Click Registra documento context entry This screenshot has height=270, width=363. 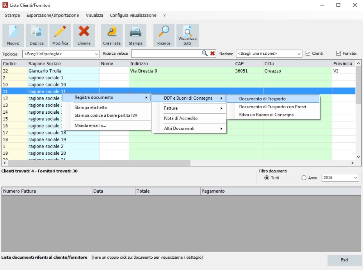107,98
